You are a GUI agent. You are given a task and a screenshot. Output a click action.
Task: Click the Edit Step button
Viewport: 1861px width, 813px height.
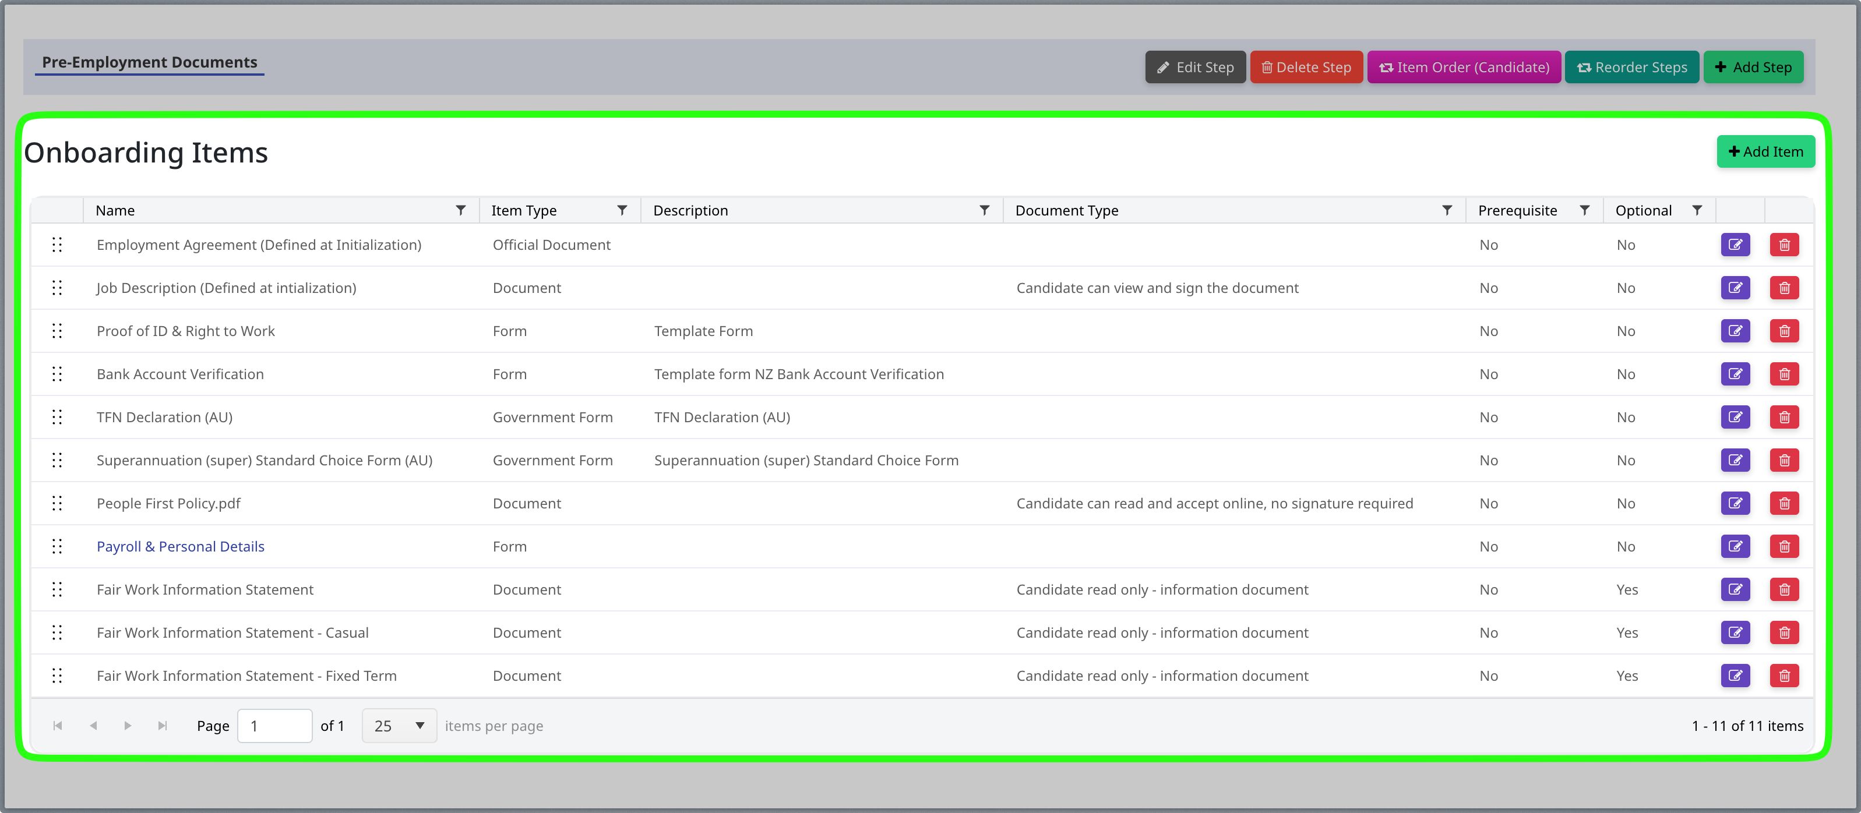1195,67
